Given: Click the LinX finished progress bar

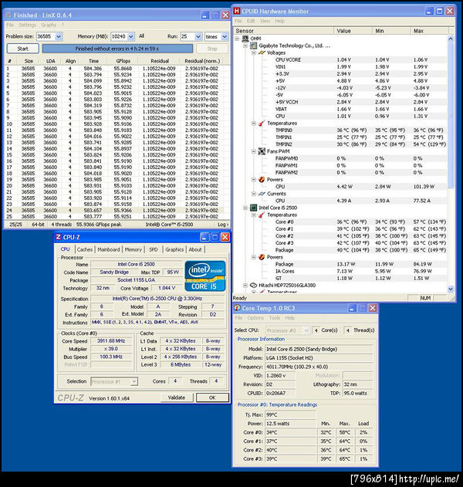Looking at the screenshot, I should tap(117, 49).
